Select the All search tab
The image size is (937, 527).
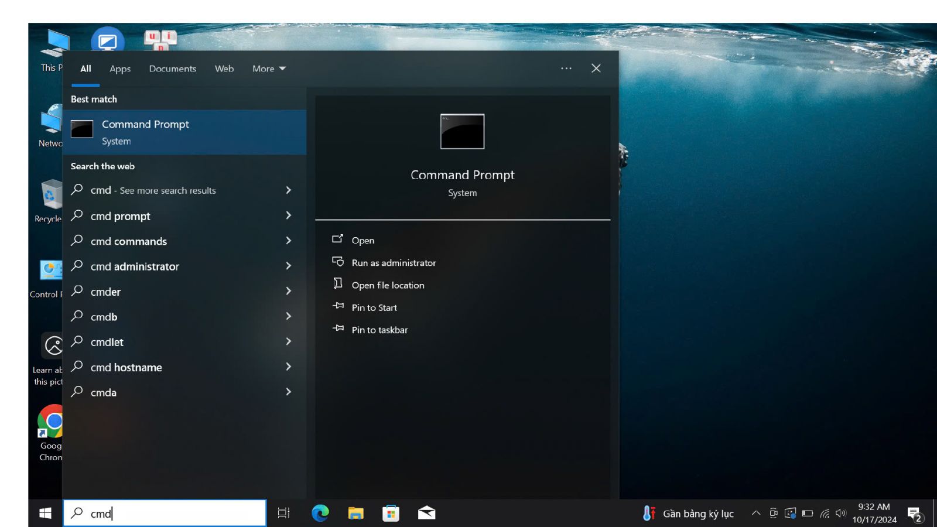coord(86,69)
